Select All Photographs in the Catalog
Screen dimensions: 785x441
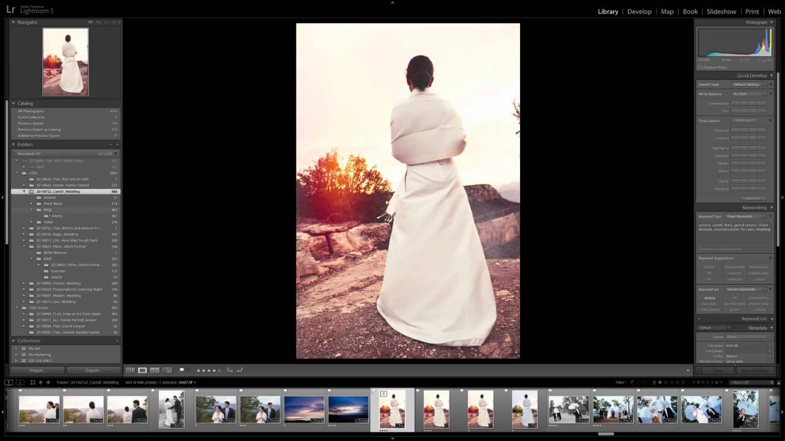(x=66, y=111)
